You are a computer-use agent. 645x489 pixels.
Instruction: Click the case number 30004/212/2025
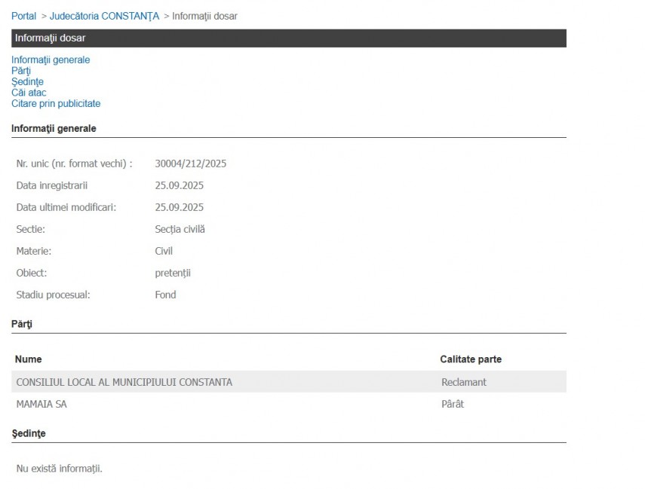coord(191,164)
